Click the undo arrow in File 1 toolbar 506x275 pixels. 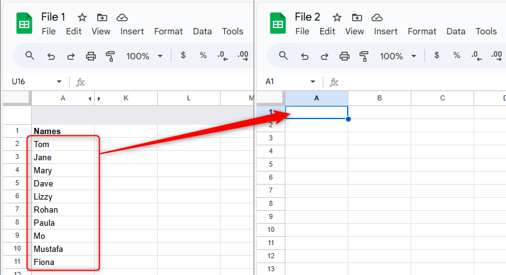(51, 56)
